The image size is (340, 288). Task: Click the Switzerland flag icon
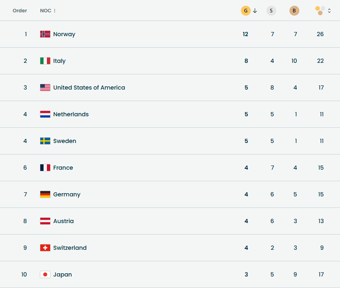(45, 248)
